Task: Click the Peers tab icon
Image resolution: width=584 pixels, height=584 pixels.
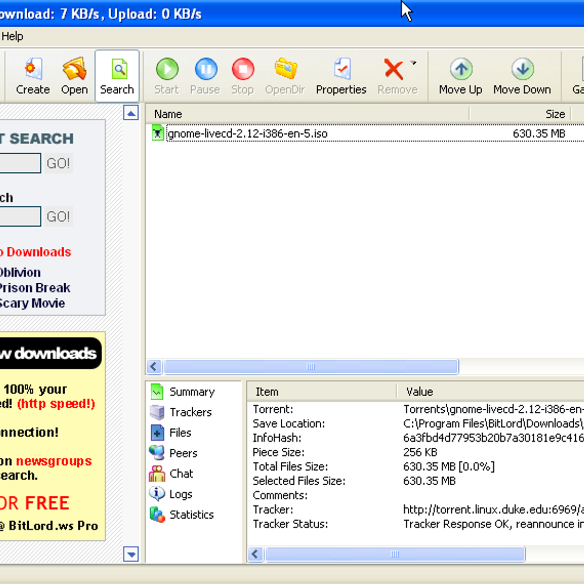Action: coord(157,453)
